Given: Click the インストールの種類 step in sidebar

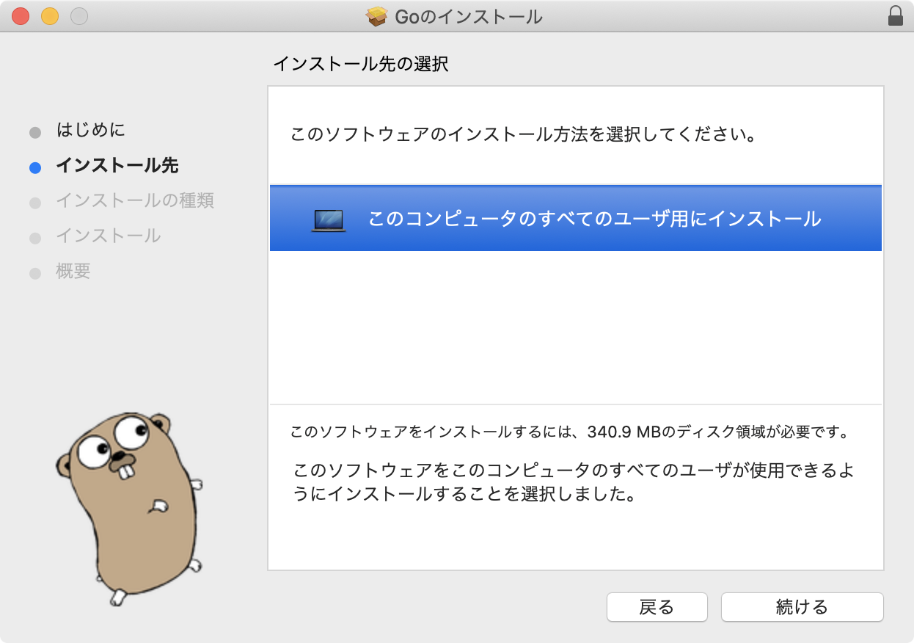Looking at the screenshot, I should (135, 200).
